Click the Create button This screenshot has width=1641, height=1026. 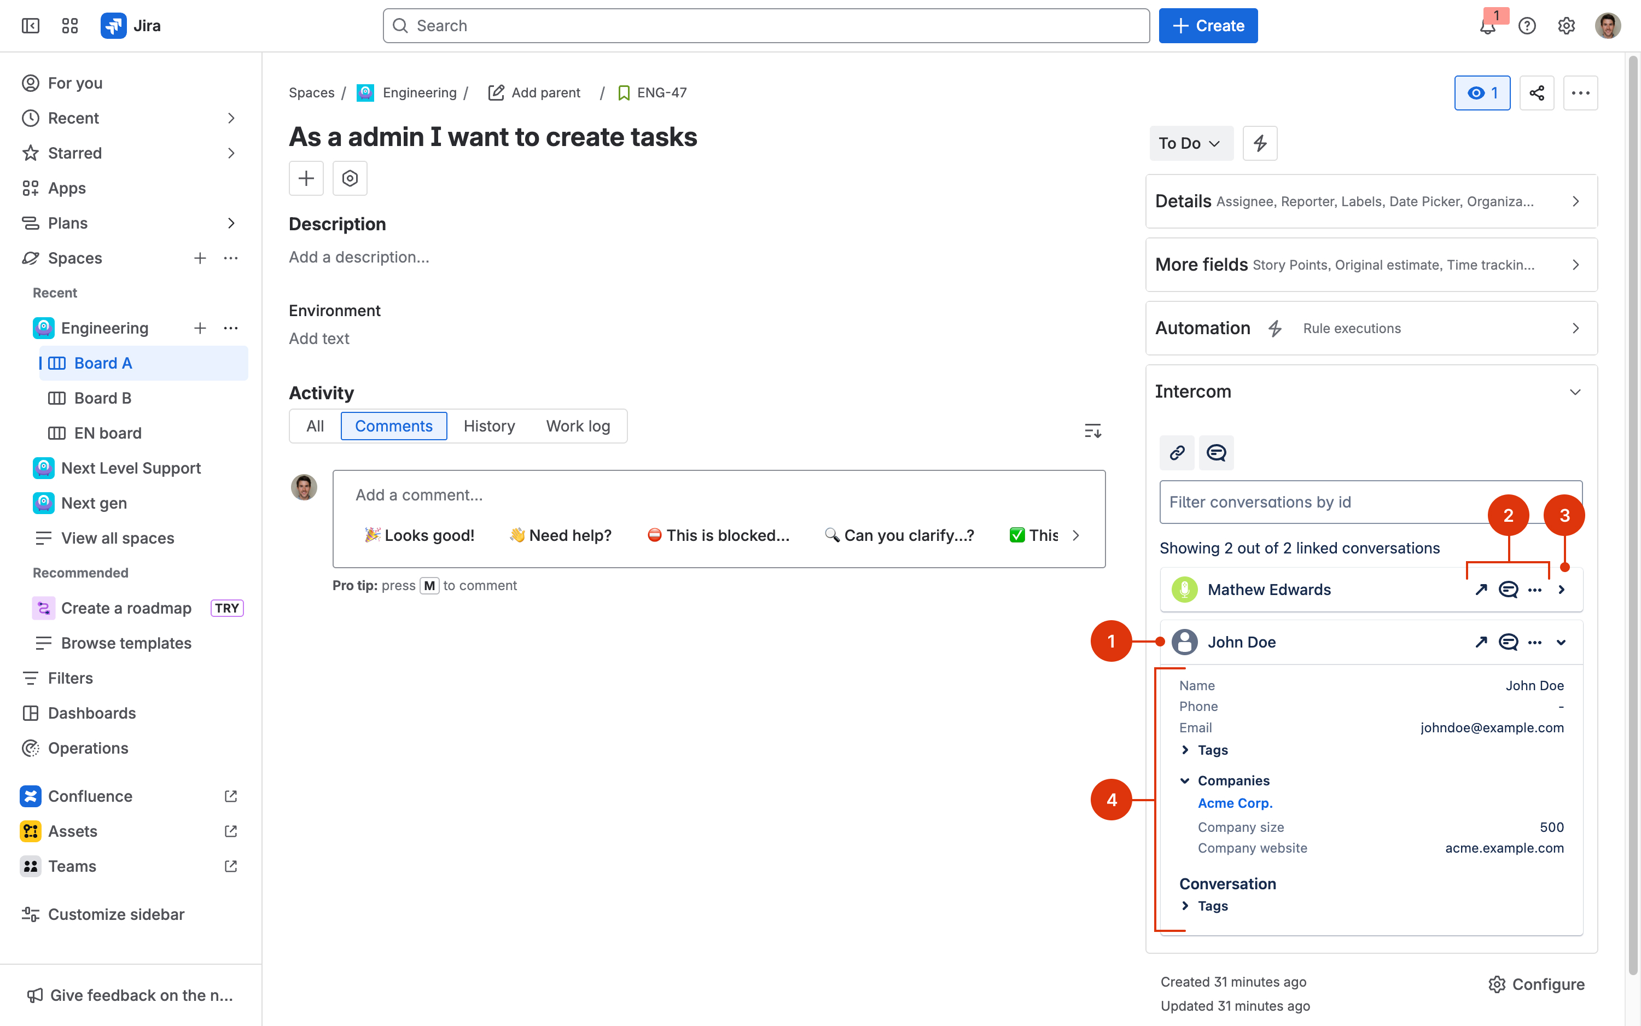point(1207,26)
